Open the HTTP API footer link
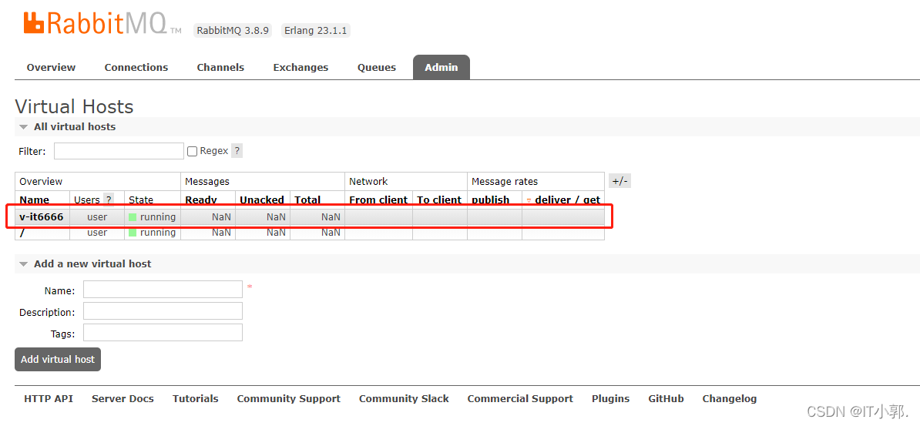920x426 pixels. [x=49, y=398]
